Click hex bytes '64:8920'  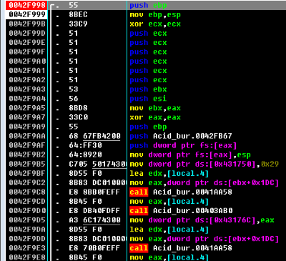click(85, 154)
